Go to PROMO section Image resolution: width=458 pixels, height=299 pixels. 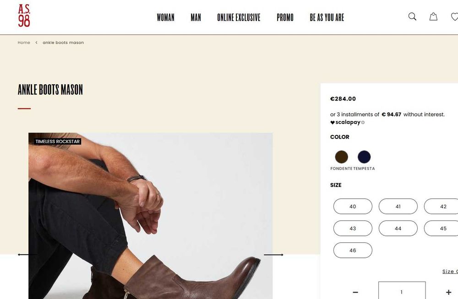[x=285, y=17]
